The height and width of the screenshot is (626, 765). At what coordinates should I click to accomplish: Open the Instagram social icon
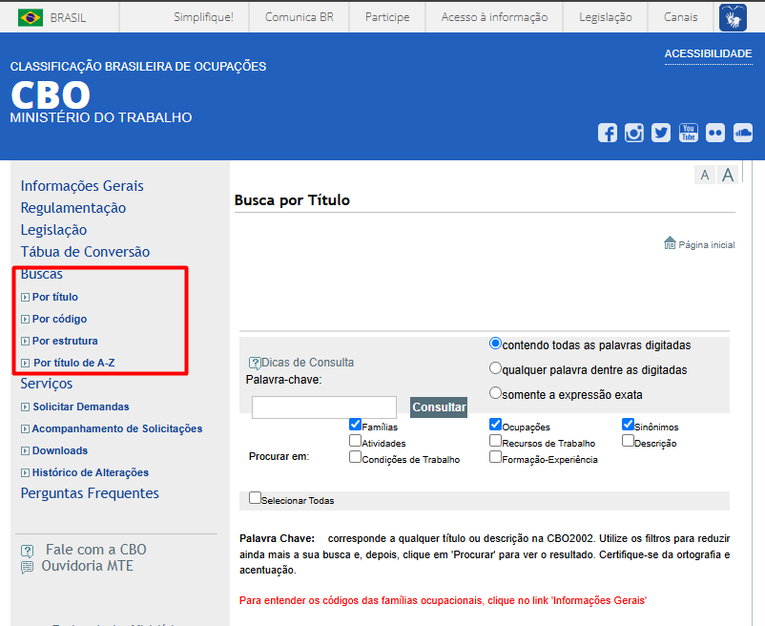(633, 133)
